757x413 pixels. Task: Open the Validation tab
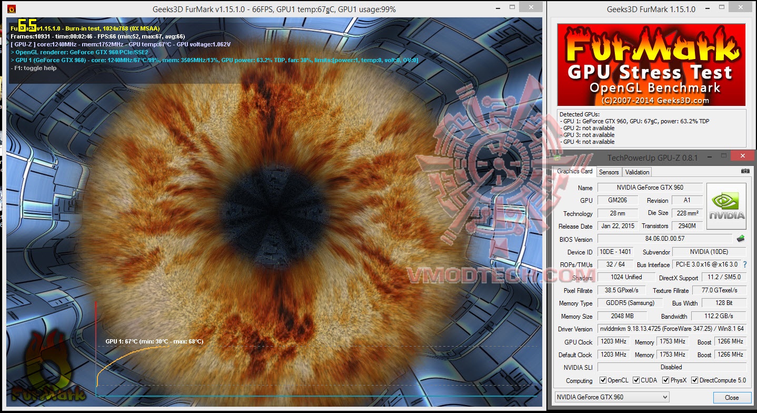[638, 172]
